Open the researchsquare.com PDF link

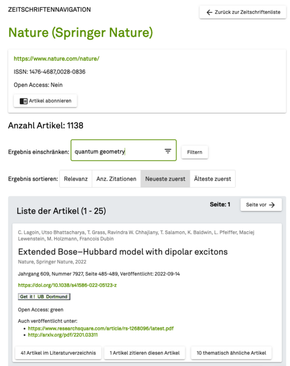point(101,328)
